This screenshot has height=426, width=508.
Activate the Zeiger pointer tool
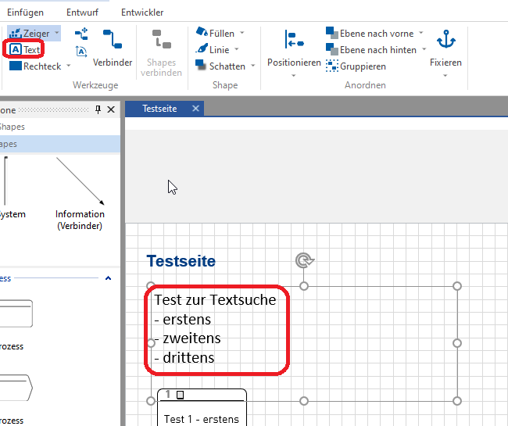coord(30,34)
